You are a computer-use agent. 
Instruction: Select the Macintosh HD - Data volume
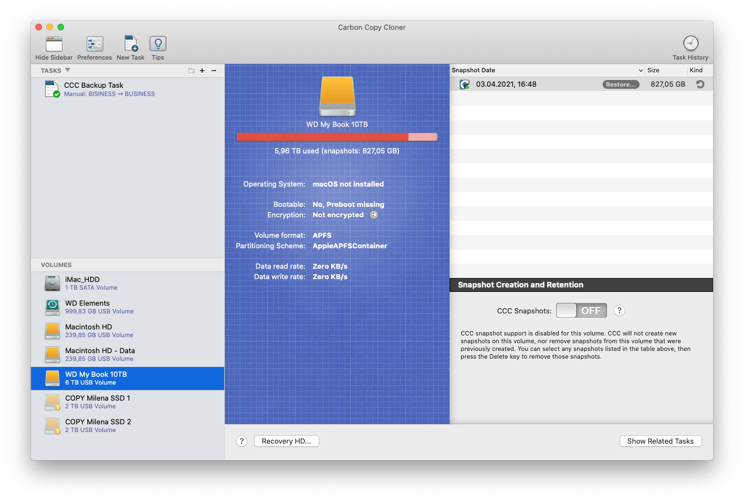(128, 355)
